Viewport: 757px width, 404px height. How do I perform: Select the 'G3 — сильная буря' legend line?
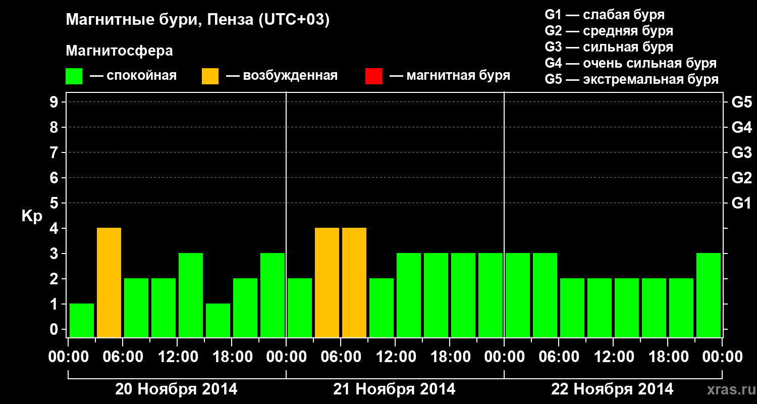coord(609,47)
